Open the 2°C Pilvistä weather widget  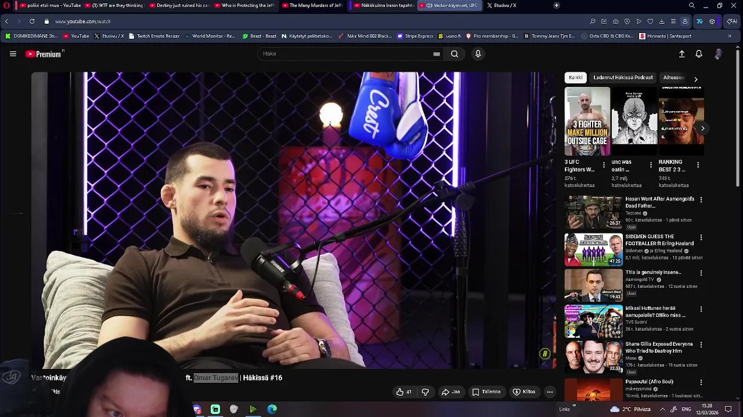[x=630, y=409]
